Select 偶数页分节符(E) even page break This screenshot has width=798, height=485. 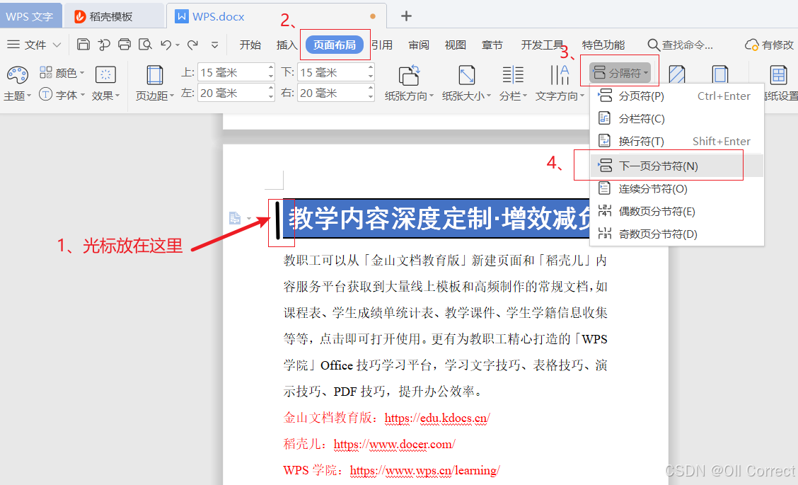pos(676,212)
